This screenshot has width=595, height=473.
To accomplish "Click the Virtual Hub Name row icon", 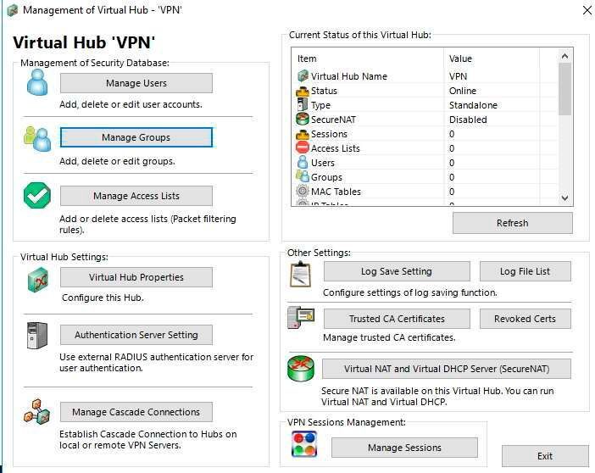I will click(303, 76).
